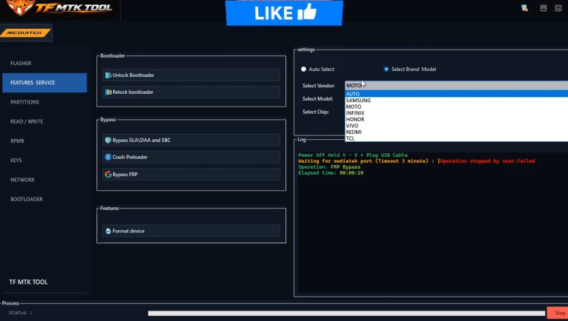Click the 'Select Model:' label
Viewport: 568px width, 321px height.
318,99
